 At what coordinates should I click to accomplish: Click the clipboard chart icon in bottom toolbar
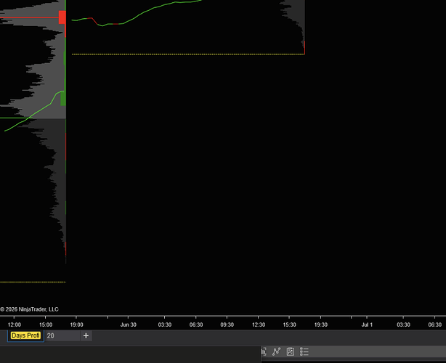[x=290, y=351]
